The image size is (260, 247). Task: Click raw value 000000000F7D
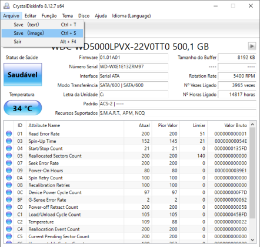pyautogui.click(x=231, y=192)
